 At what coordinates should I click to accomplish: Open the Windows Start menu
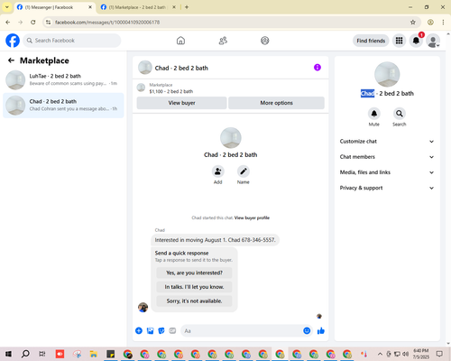point(8,354)
